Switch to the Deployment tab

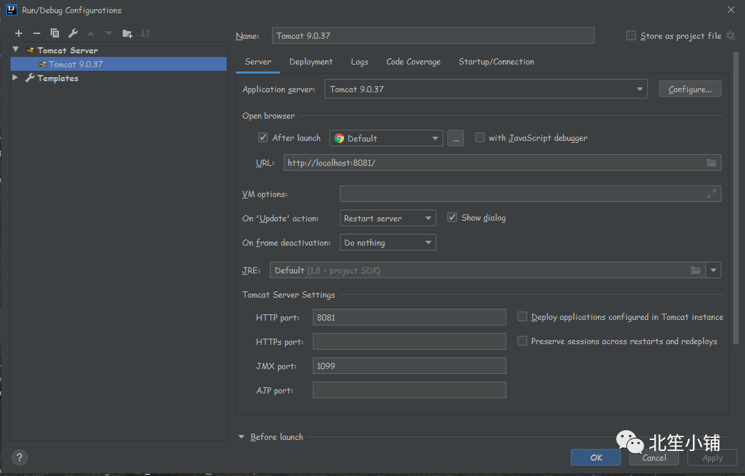(311, 62)
